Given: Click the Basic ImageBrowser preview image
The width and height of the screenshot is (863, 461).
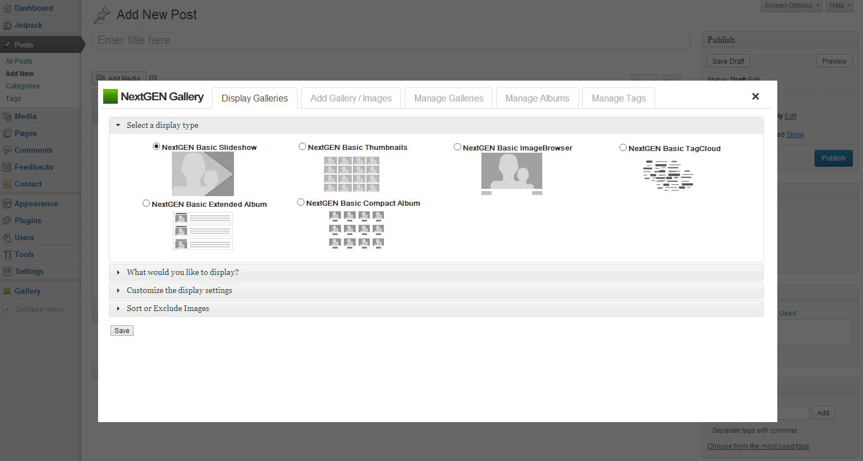Looking at the screenshot, I should [x=512, y=174].
